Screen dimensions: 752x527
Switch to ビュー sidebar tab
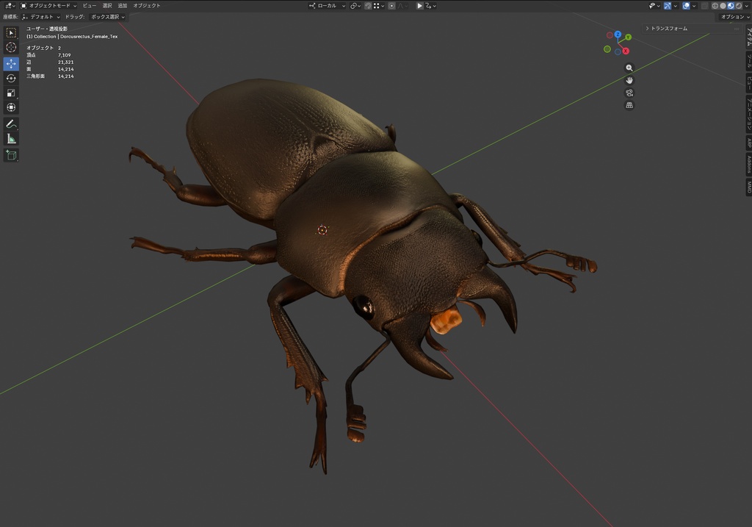tap(748, 82)
